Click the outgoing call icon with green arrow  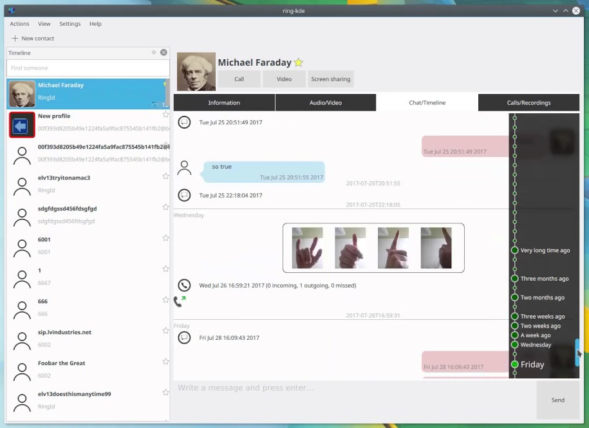[x=180, y=301]
